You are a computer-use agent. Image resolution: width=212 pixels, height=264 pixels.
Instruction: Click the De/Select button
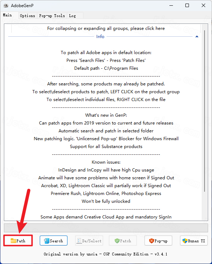click(89, 241)
